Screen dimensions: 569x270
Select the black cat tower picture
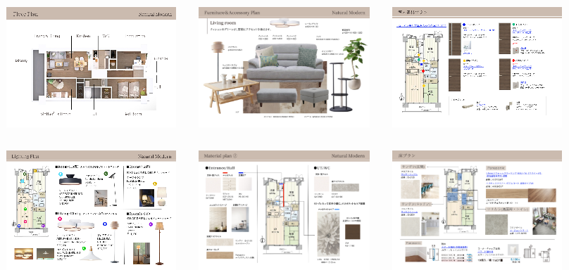point(340,86)
